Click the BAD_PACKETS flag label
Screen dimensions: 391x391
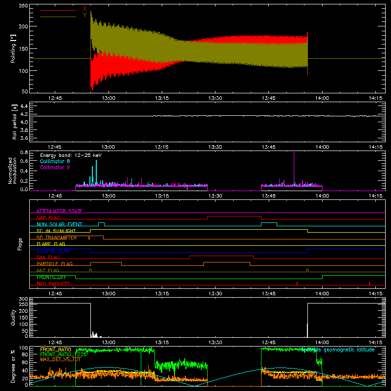(x=53, y=283)
